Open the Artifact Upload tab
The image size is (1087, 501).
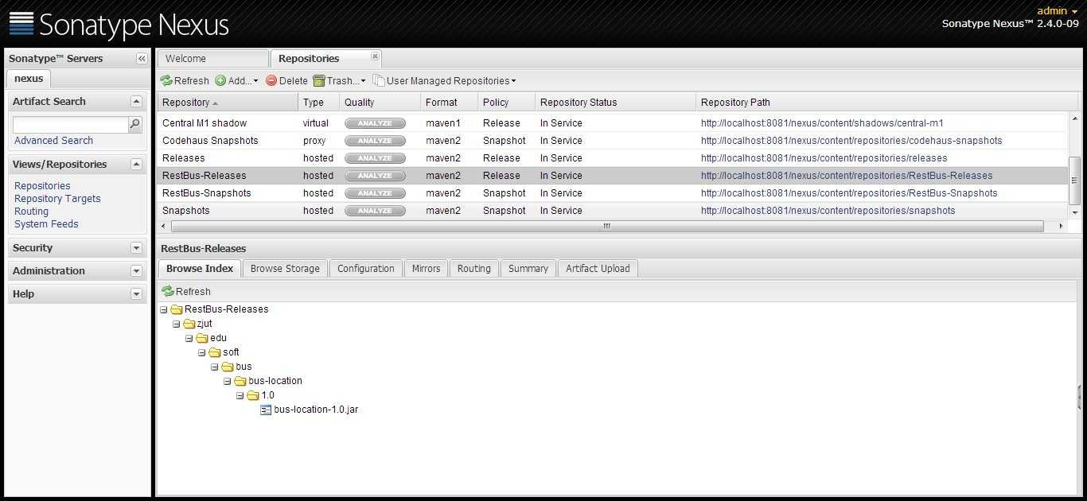tap(598, 269)
